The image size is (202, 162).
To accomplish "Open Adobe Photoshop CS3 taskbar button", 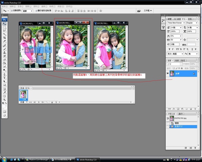I will [x=88, y=160].
